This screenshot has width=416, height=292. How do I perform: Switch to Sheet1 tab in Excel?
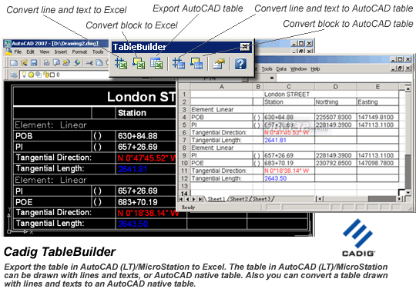pyautogui.click(x=216, y=199)
